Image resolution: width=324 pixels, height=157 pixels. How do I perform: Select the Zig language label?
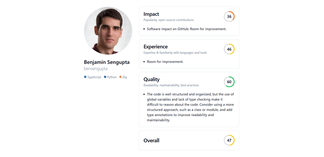125,77
